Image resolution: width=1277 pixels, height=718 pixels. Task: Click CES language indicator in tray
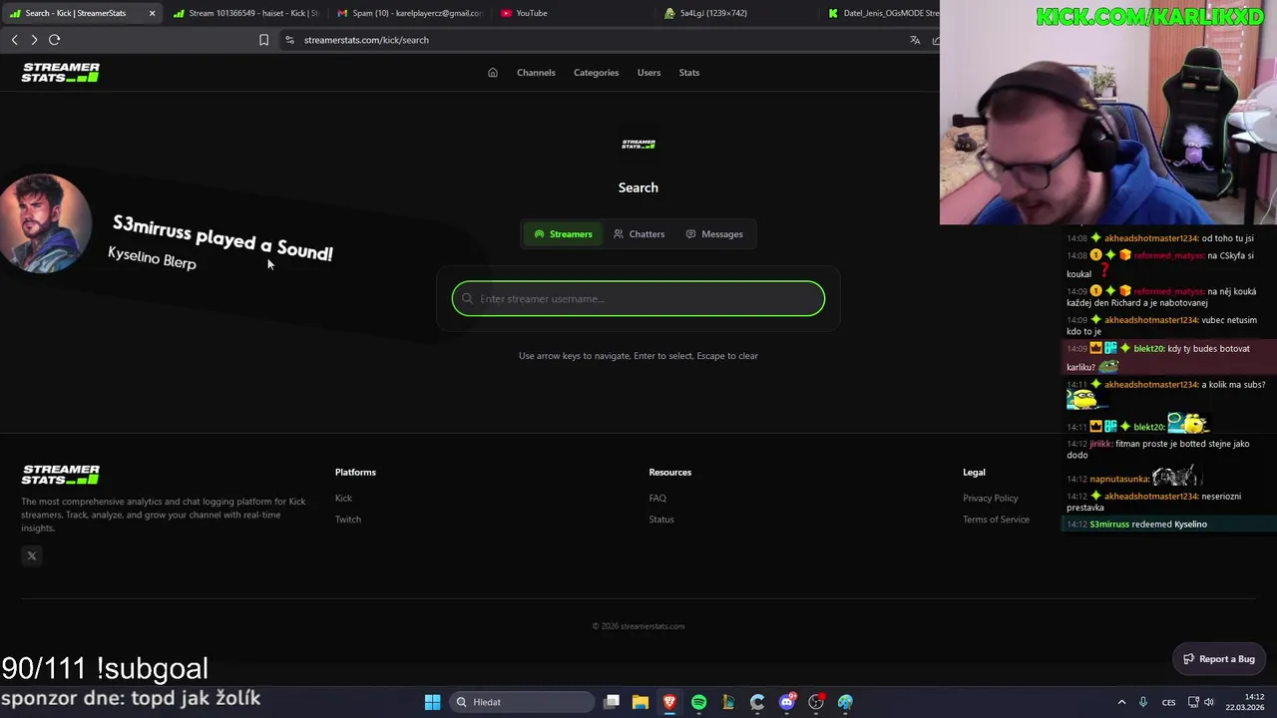point(1168,702)
